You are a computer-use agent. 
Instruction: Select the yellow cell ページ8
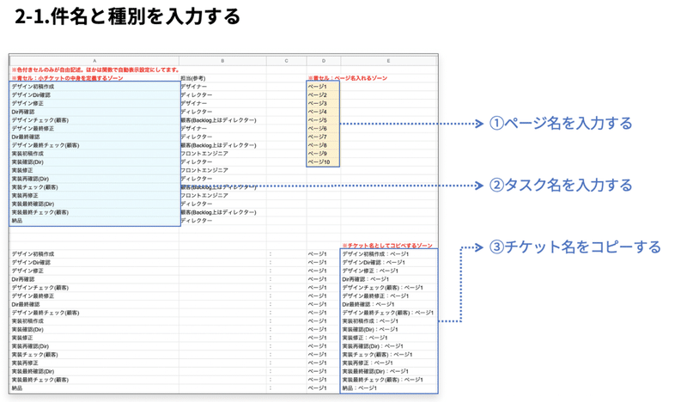[323, 145]
